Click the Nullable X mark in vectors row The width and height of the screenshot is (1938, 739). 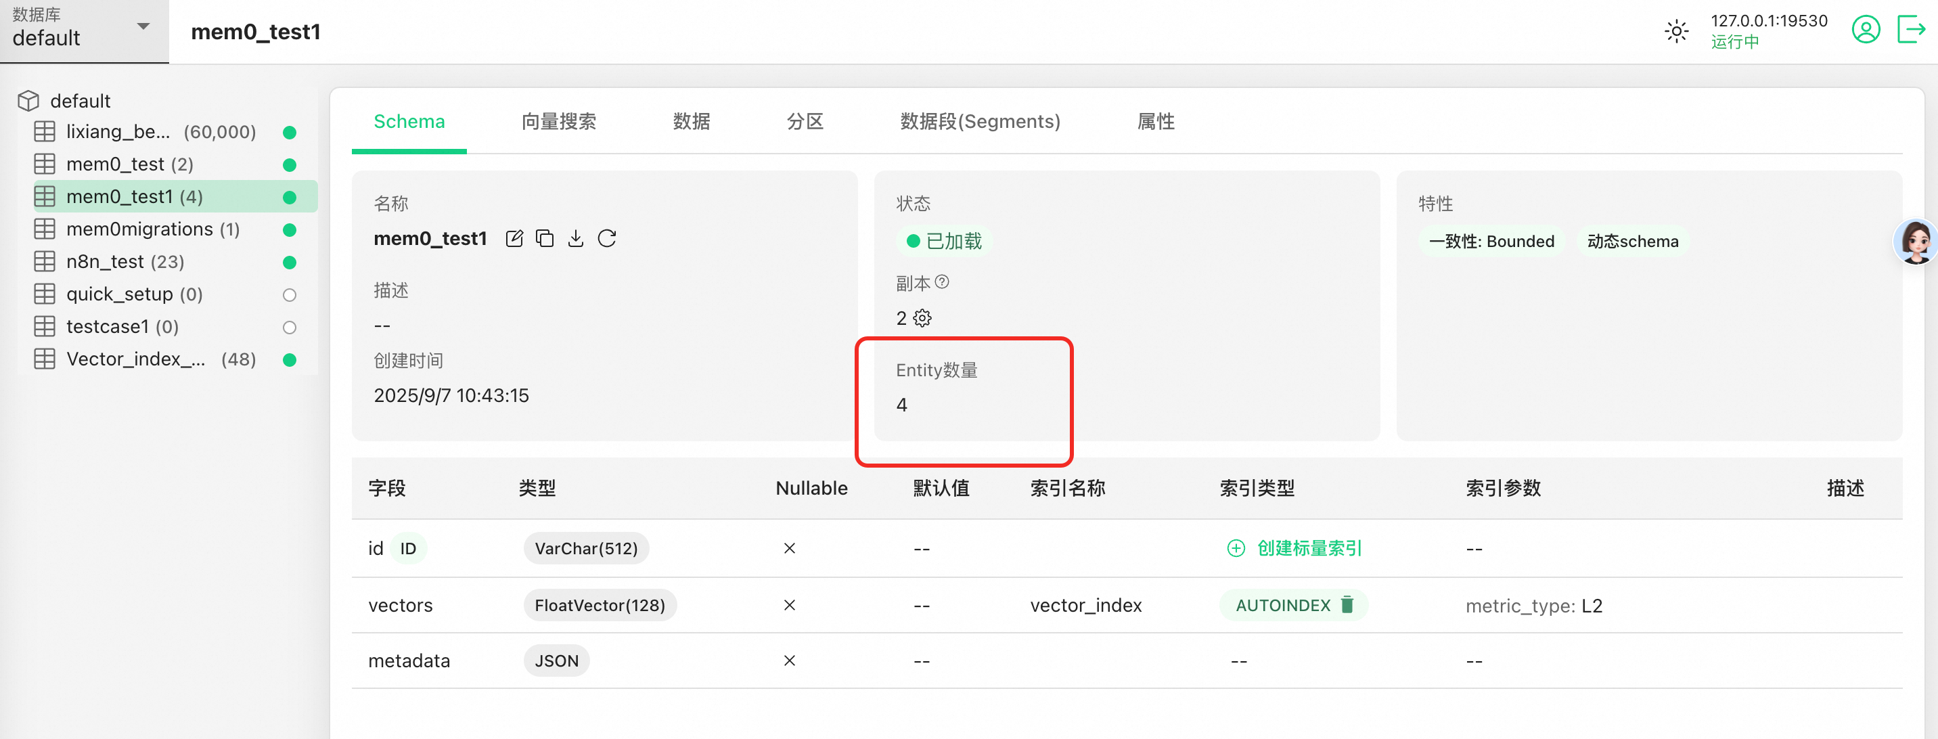[x=789, y=605]
